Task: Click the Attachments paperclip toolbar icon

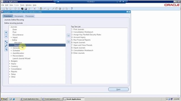Action: click(63, 9)
